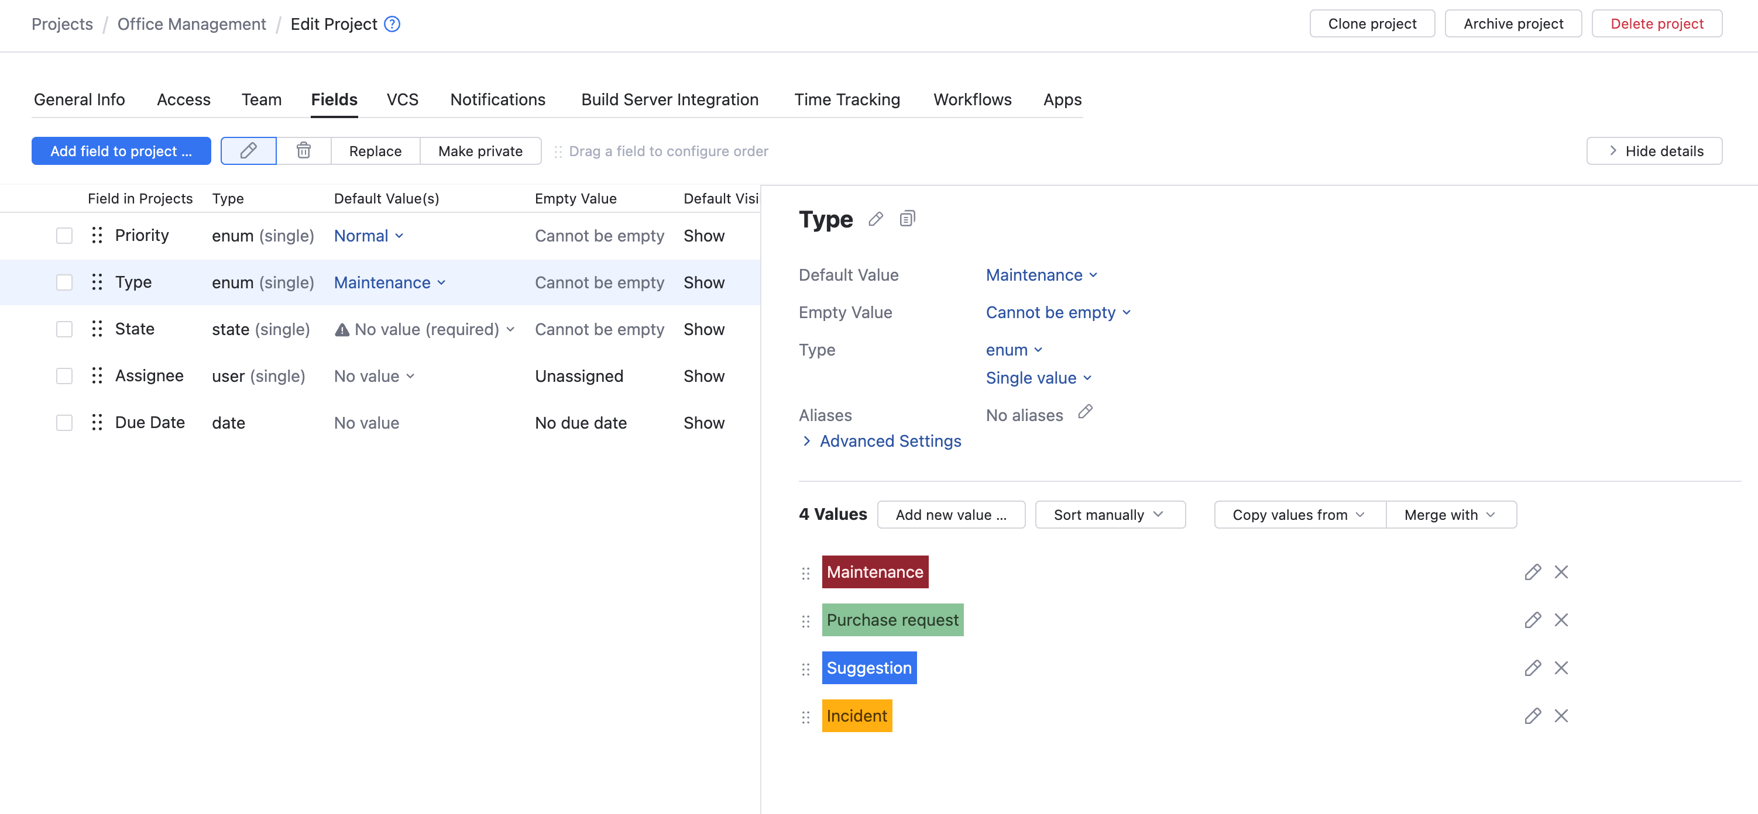Switch to the Workflows tab
This screenshot has width=1758, height=814.
(x=972, y=99)
